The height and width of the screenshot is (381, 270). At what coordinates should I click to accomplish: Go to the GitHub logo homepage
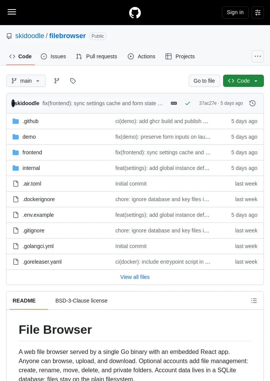(135, 13)
